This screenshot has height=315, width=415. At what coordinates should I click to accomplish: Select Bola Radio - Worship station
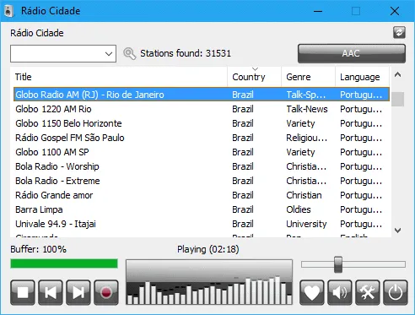pyautogui.click(x=202, y=166)
